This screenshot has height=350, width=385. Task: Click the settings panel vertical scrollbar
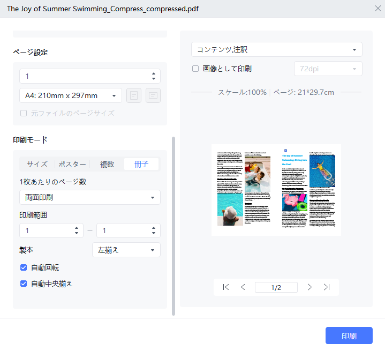(x=173, y=226)
